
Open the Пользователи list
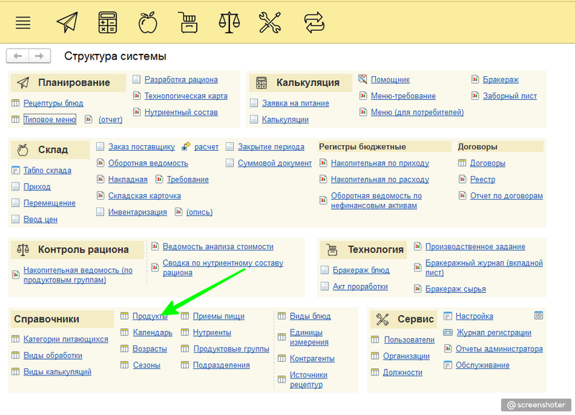[x=409, y=340]
